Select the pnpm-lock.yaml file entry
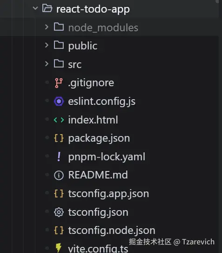Screen dimensions: 222x253 tap(107, 157)
